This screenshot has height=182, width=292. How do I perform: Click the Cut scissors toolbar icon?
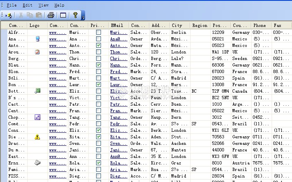tap(21, 16)
